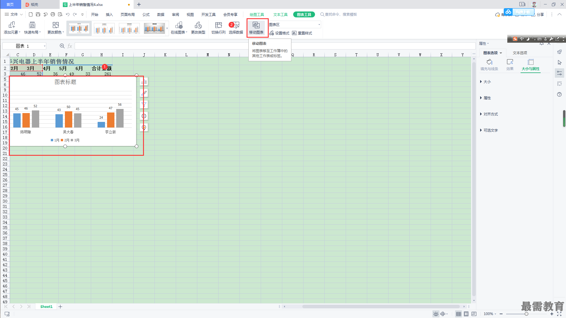Click 重置样式 reset style button
This screenshot has width=566, height=318.
[x=302, y=33]
